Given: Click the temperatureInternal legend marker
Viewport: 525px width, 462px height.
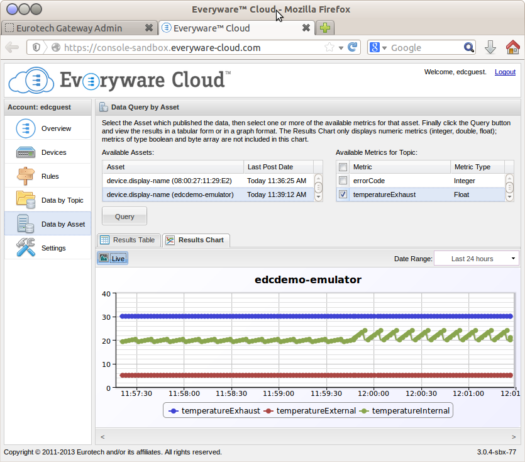Looking at the screenshot, I should [x=363, y=411].
